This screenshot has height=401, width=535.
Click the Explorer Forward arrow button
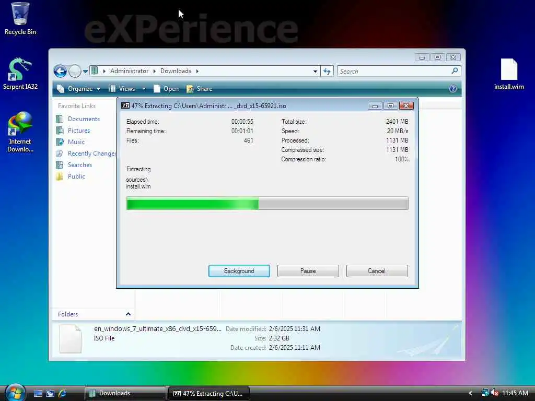click(x=74, y=71)
